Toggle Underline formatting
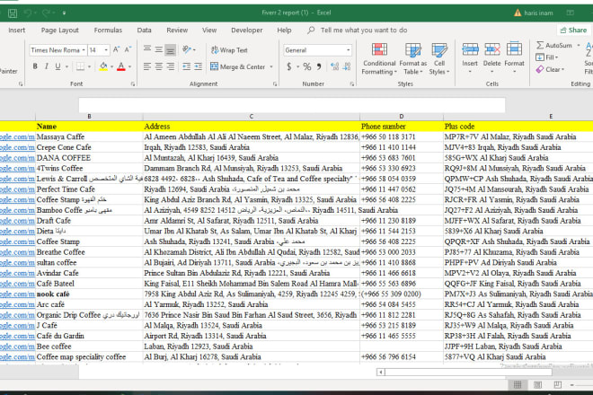Image resolution: width=593 pixels, height=395 pixels. pos(58,66)
